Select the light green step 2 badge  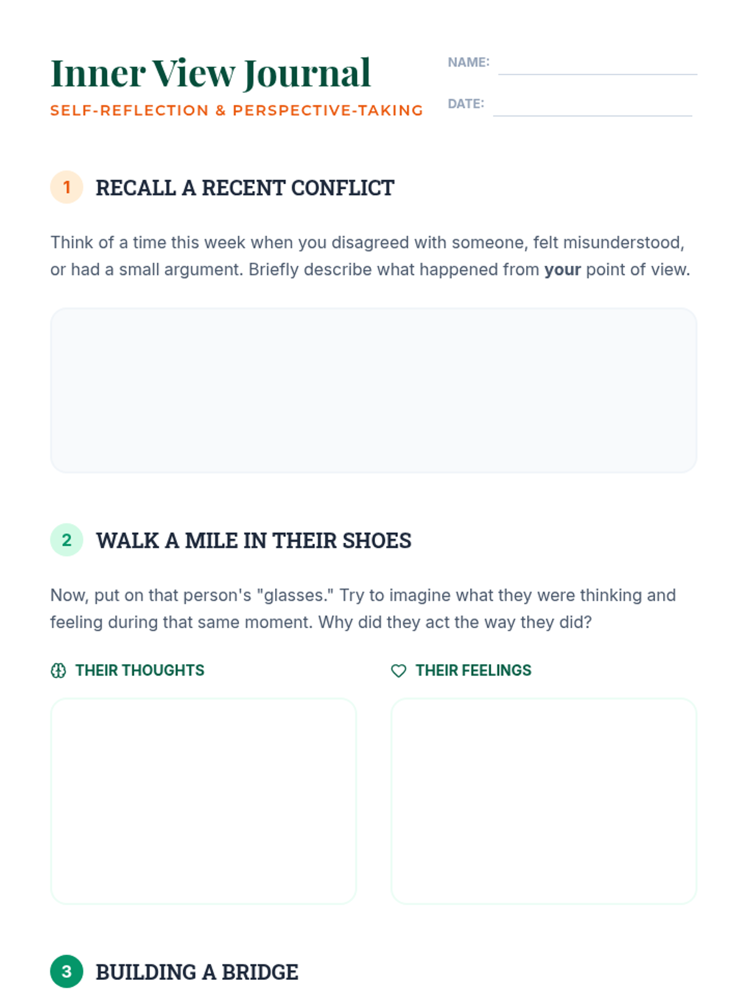(67, 540)
